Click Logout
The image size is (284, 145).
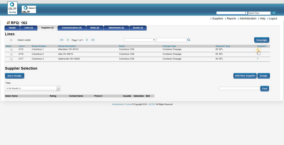click(x=273, y=19)
